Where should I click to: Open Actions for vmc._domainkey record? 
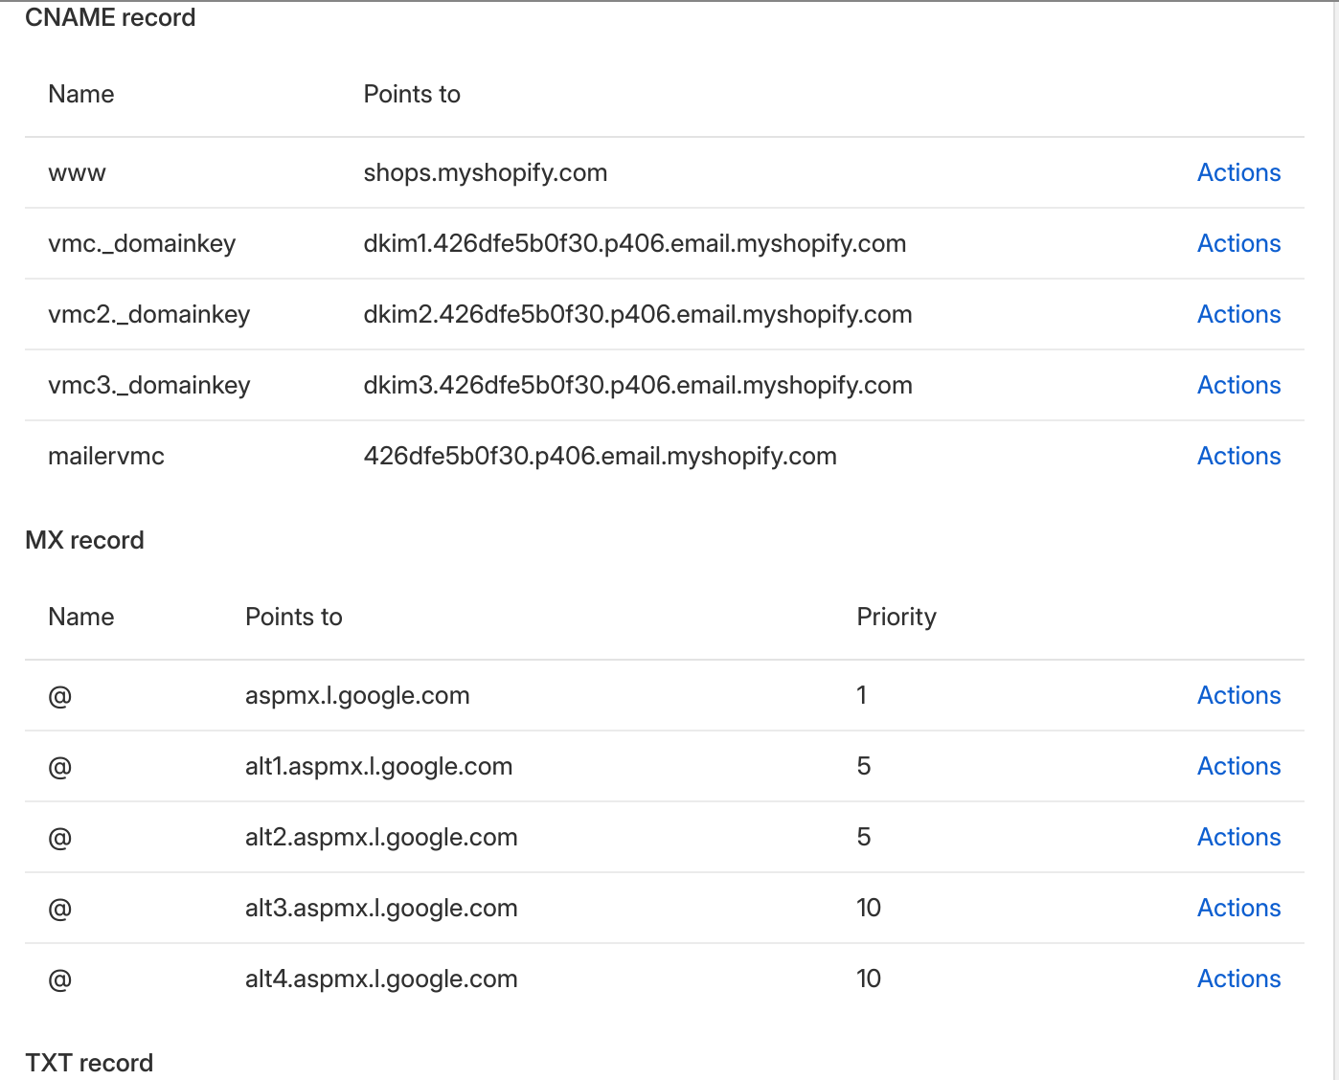[x=1238, y=243]
